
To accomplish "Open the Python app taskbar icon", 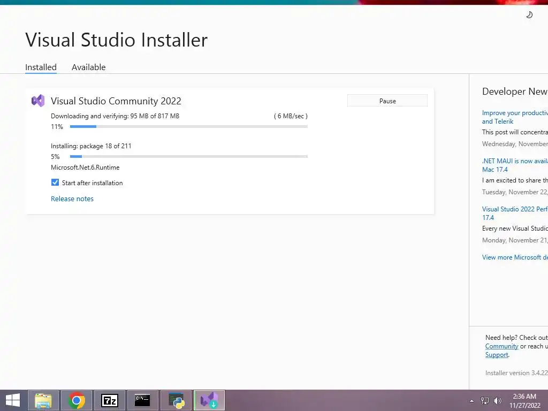I will [176, 400].
